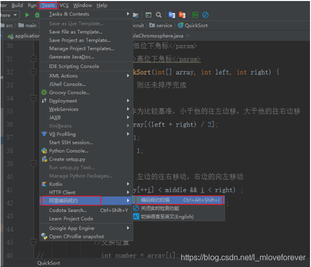Select Learn Project Code
The width and height of the screenshot is (311, 267).
coord(86,218)
